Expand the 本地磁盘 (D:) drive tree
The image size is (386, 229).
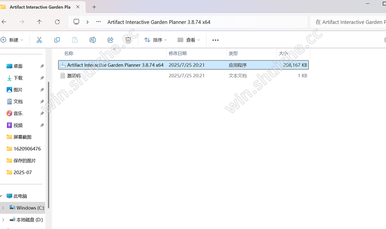(x=3, y=220)
